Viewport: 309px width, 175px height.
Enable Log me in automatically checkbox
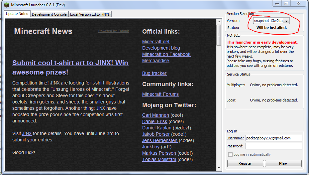coord(230,154)
